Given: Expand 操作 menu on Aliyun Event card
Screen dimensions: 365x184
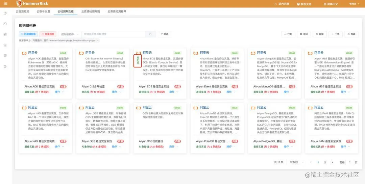Looking at the screenshot, I should click(x=231, y=92).
